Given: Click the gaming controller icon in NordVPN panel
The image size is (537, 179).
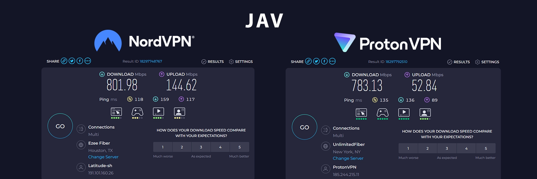Looking at the screenshot, I should point(137,112).
